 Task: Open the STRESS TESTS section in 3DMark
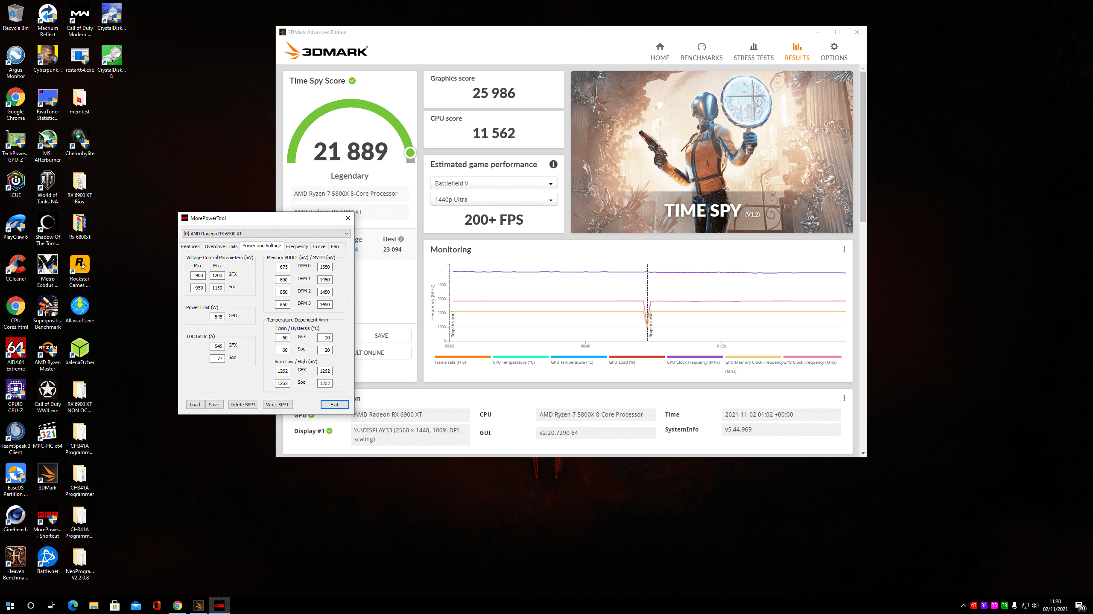click(x=753, y=52)
